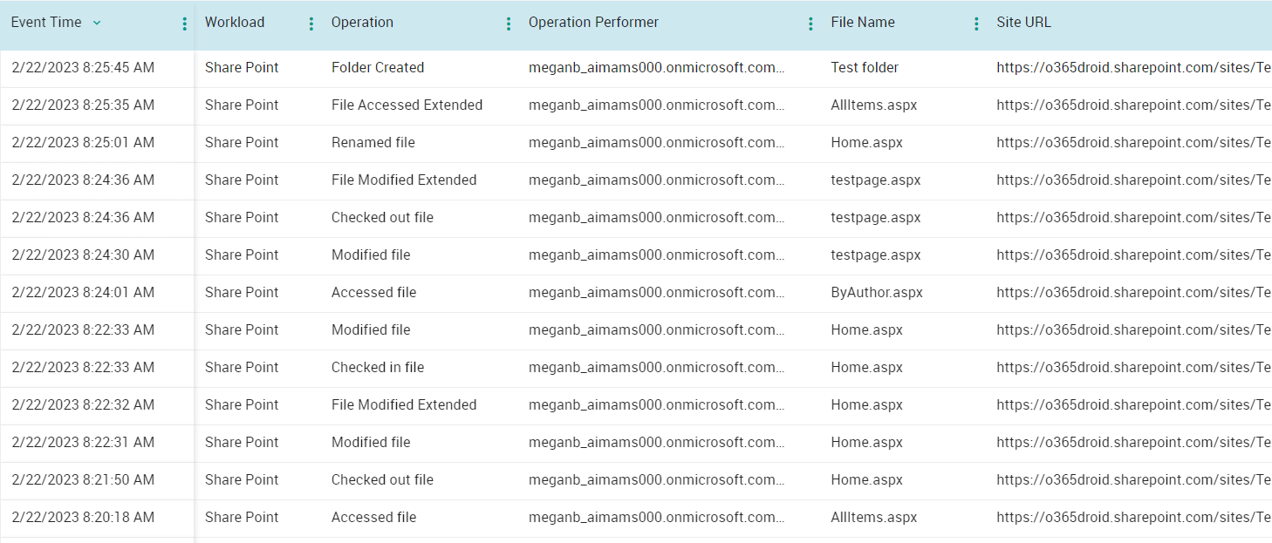Open Event Time column options menu
Image resolution: width=1272 pixels, height=543 pixels.
pos(184,24)
